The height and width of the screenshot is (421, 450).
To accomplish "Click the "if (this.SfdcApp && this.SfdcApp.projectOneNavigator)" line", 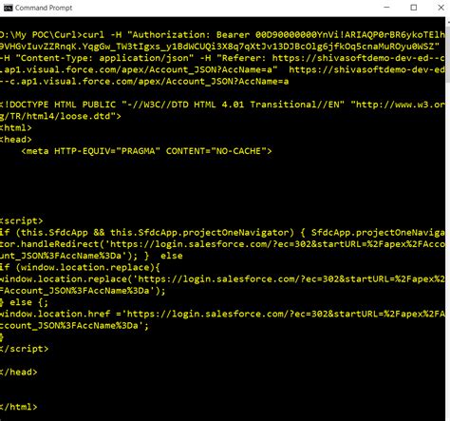I will tap(222, 233).
